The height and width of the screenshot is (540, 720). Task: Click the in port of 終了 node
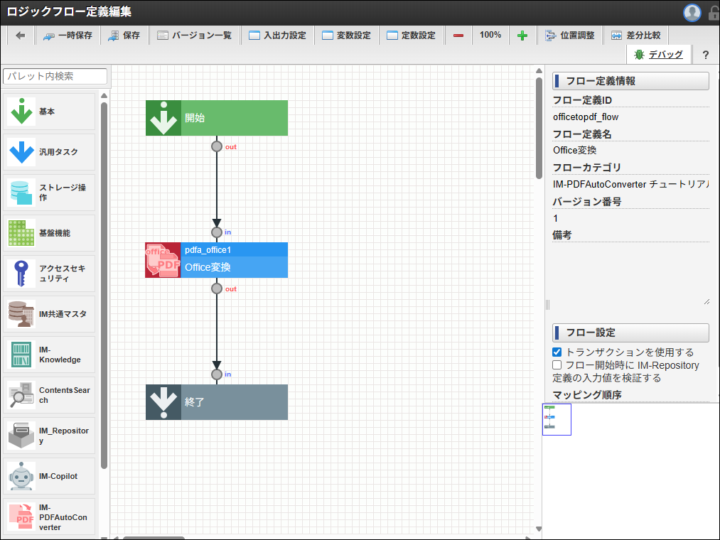(x=217, y=374)
